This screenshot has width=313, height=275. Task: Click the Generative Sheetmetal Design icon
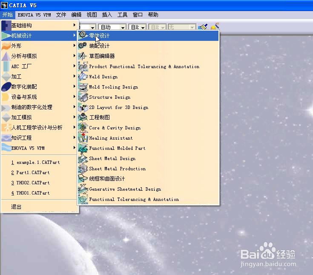click(83, 189)
